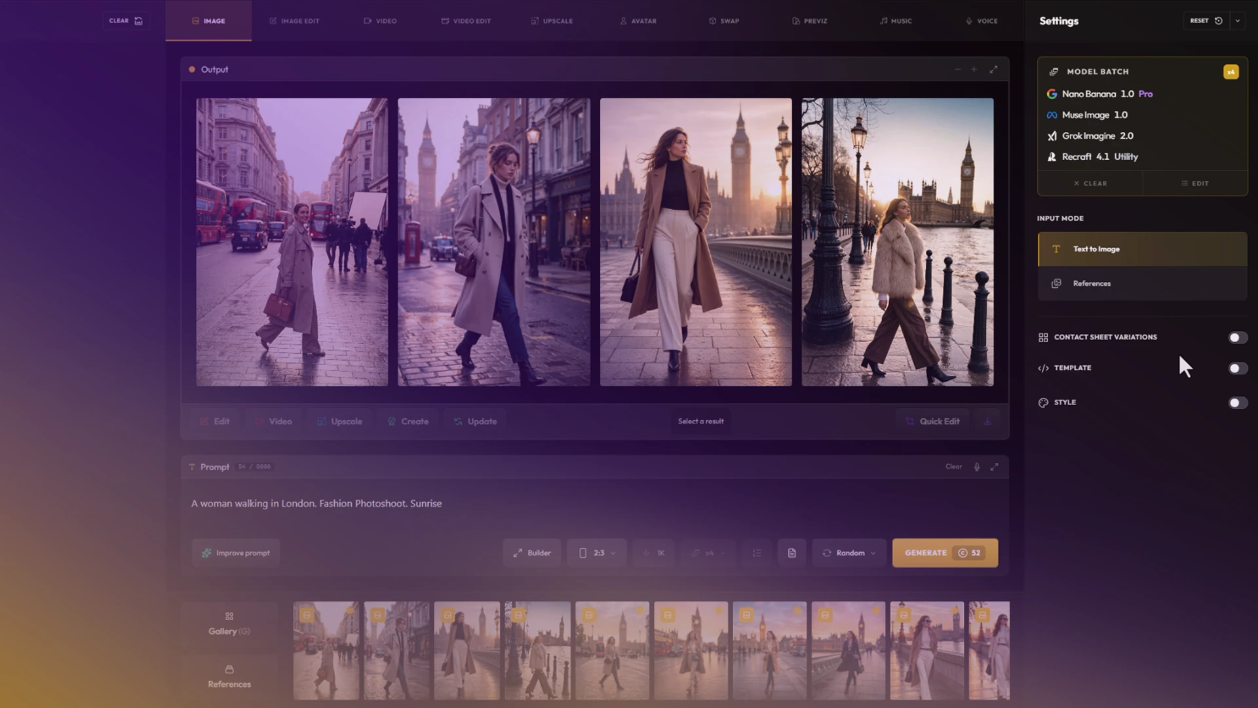Image resolution: width=1258 pixels, height=708 pixels.
Task: Switch to the IMAGE EDIT tab
Action: [x=294, y=21]
